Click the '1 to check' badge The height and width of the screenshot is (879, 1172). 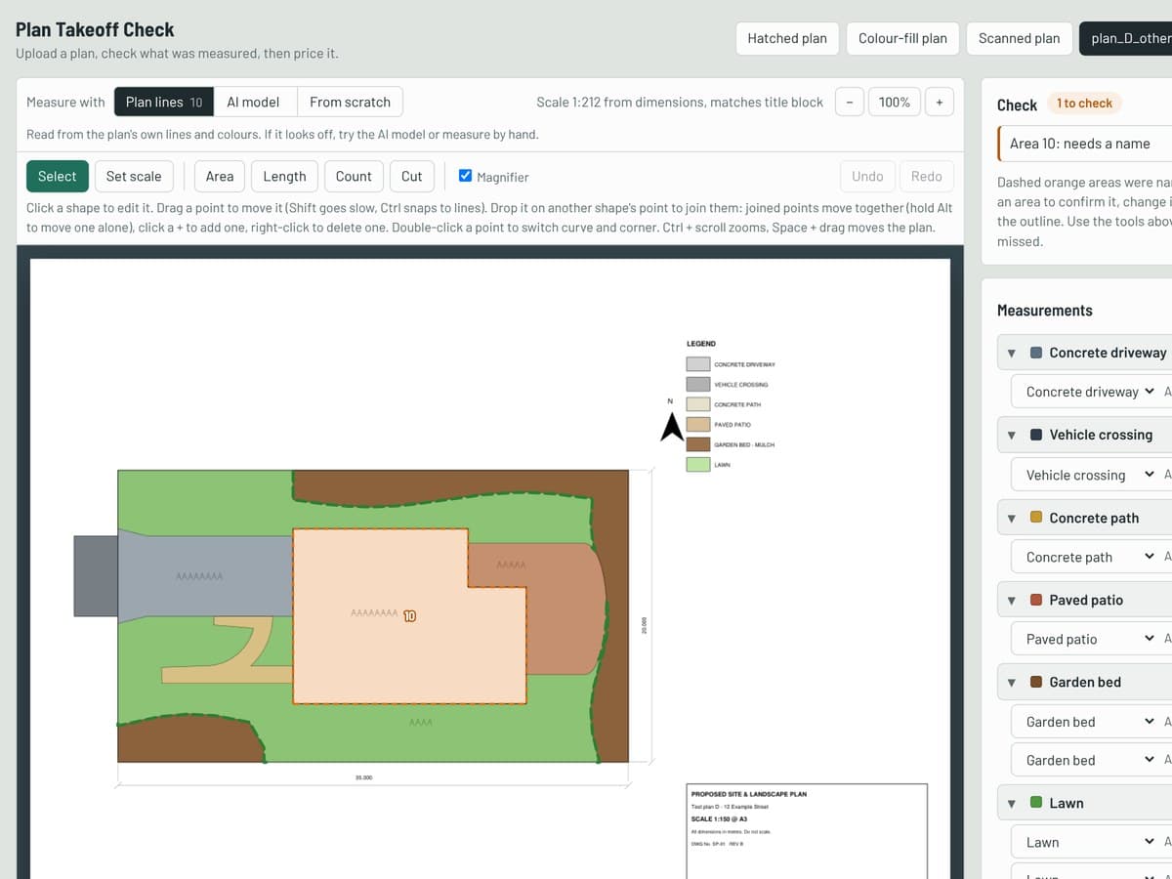[1084, 103]
